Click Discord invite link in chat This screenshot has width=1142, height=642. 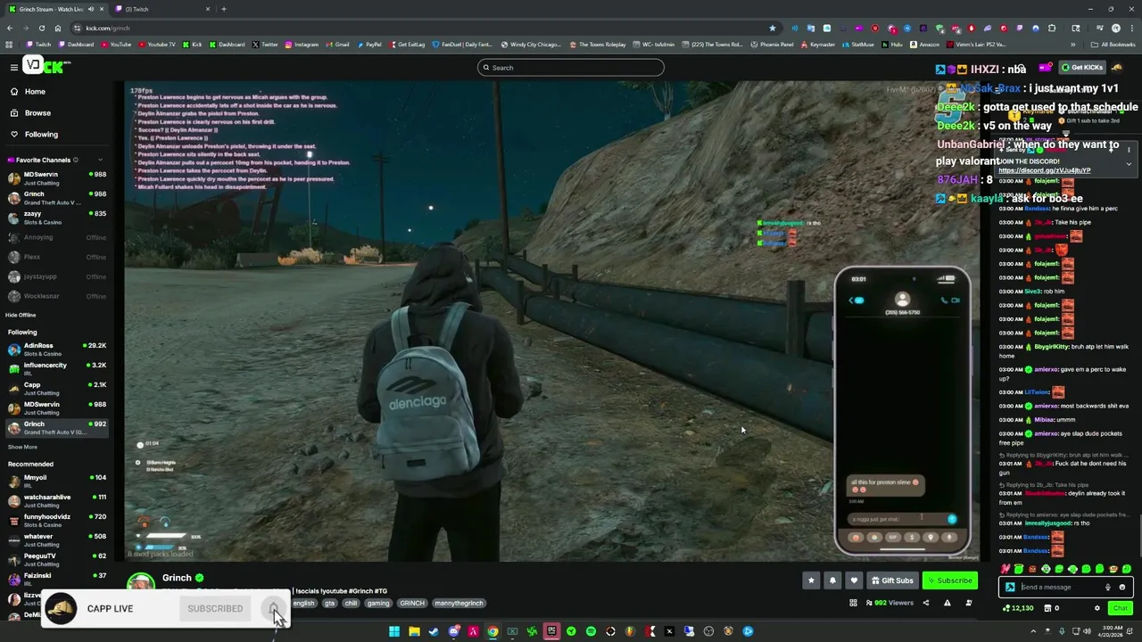pos(1044,170)
